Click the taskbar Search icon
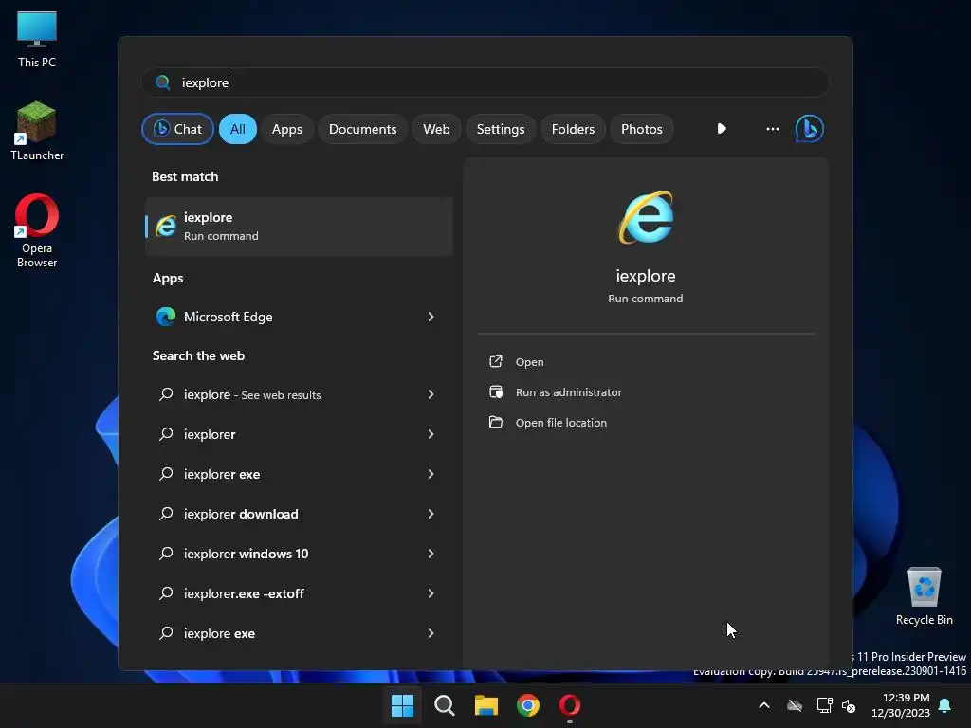Image resolution: width=971 pixels, height=728 pixels. click(445, 705)
